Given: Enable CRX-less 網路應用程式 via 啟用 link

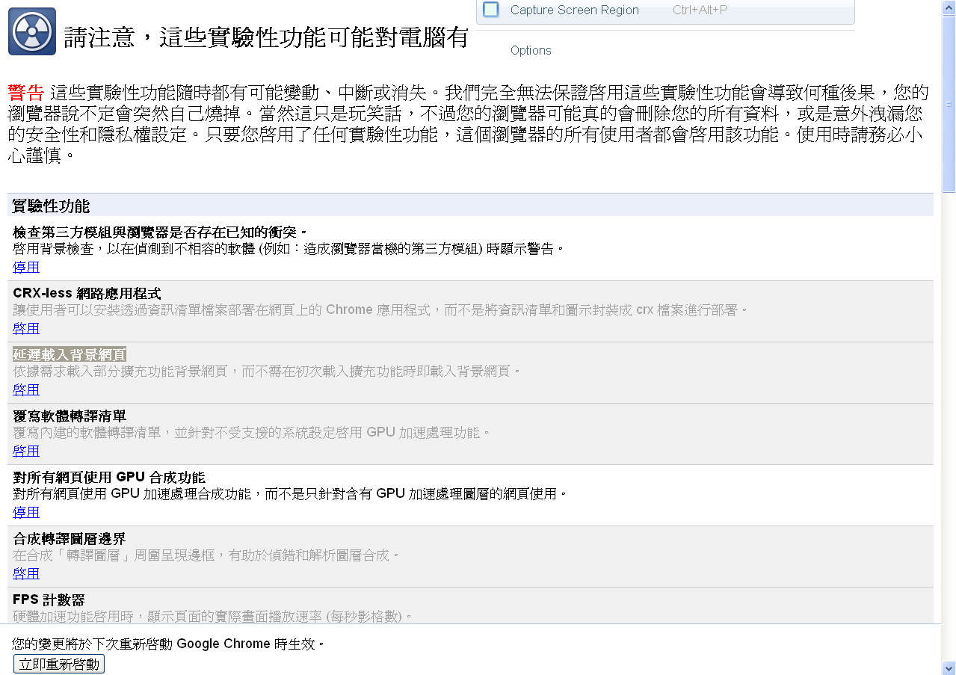Looking at the screenshot, I should tap(26, 328).
